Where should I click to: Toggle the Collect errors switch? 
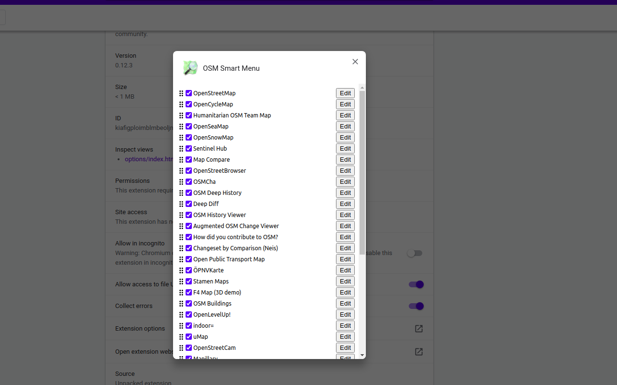(x=416, y=306)
